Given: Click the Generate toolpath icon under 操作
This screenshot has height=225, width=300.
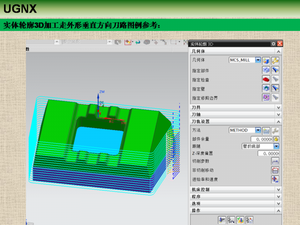Looking at the screenshot, I should tap(222, 220).
